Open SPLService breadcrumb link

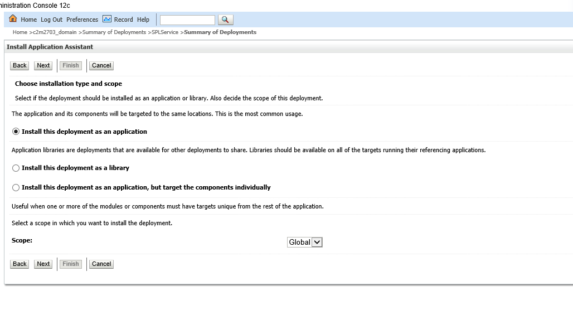click(x=165, y=32)
